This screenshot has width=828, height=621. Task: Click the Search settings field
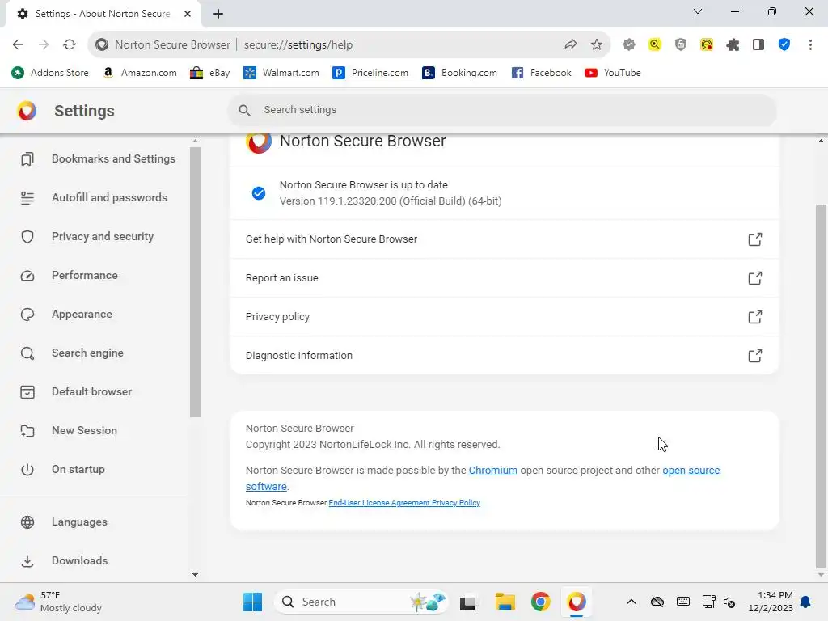point(501,110)
